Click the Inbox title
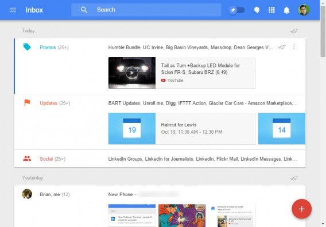This screenshot has height=227, width=326. [34, 10]
